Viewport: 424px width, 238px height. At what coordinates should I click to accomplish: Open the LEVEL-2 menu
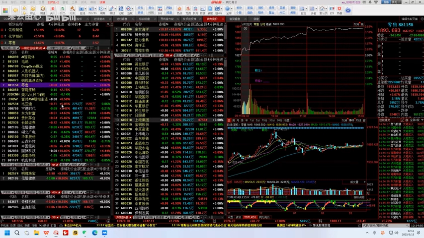coord(53,2)
